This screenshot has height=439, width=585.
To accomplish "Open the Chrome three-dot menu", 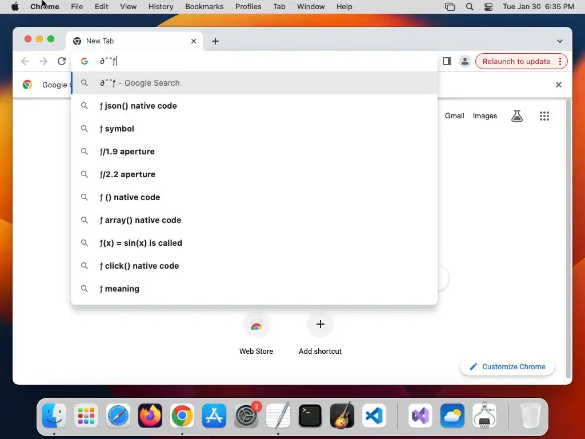I will tap(560, 61).
